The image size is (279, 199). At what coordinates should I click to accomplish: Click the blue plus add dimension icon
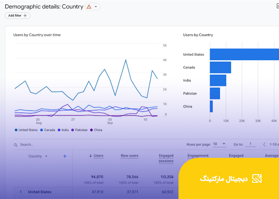pos(65,156)
